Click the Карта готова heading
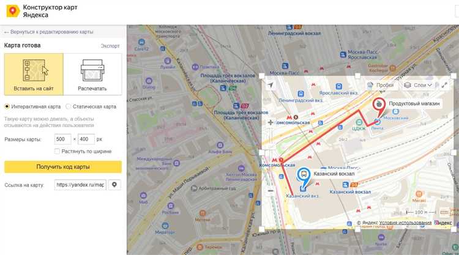The height and width of the screenshot is (255, 459). 22,45
